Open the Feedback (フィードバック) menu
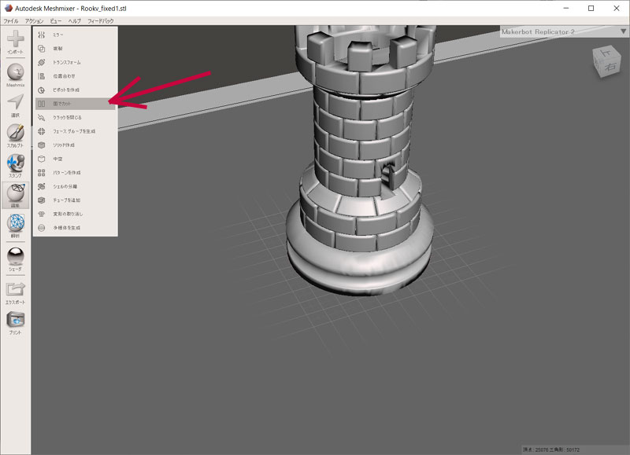This screenshot has width=630, height=455. pos(100,20)
